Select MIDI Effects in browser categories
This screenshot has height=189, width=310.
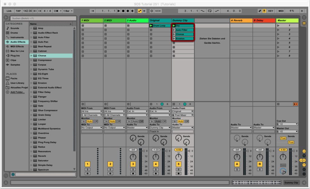pos(17,46)
